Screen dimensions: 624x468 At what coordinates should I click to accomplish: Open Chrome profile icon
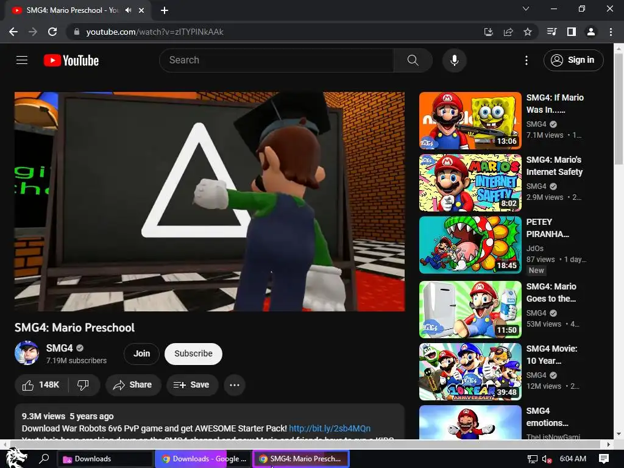591,32
